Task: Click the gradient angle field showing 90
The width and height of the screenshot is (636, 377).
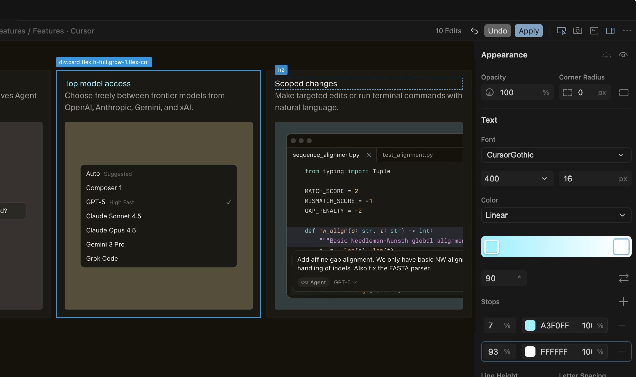Action: point(503,278)
